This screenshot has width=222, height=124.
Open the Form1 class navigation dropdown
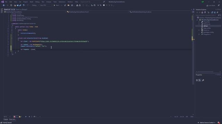(x=98, y=12)
